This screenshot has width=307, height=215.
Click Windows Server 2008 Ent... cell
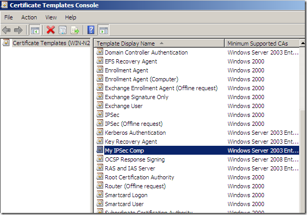pos(263,159)
